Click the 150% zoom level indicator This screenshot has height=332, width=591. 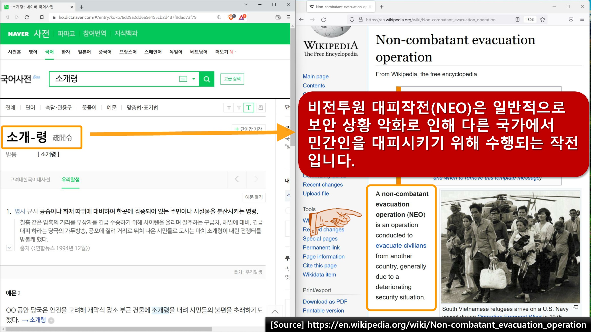click(530, 20)
